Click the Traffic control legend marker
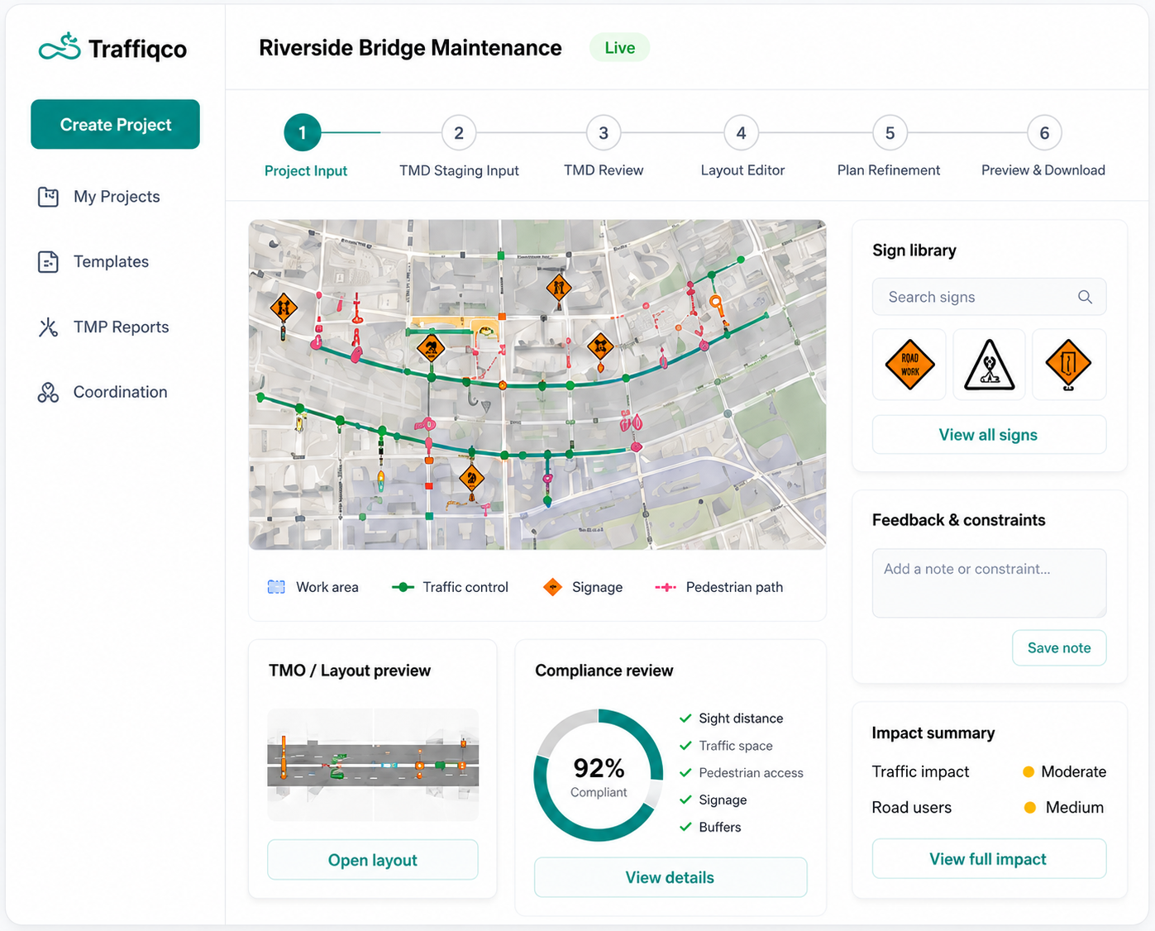This screenshot has width=1155, height=931. pos(403,587)
